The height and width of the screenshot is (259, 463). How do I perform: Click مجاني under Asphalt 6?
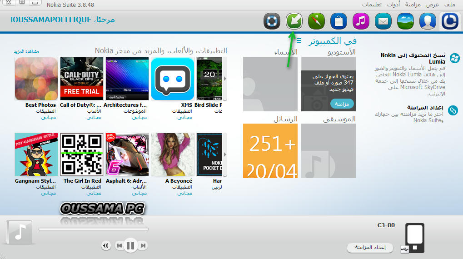point(139,194)
